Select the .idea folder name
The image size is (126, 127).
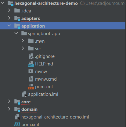click(26, 11)
